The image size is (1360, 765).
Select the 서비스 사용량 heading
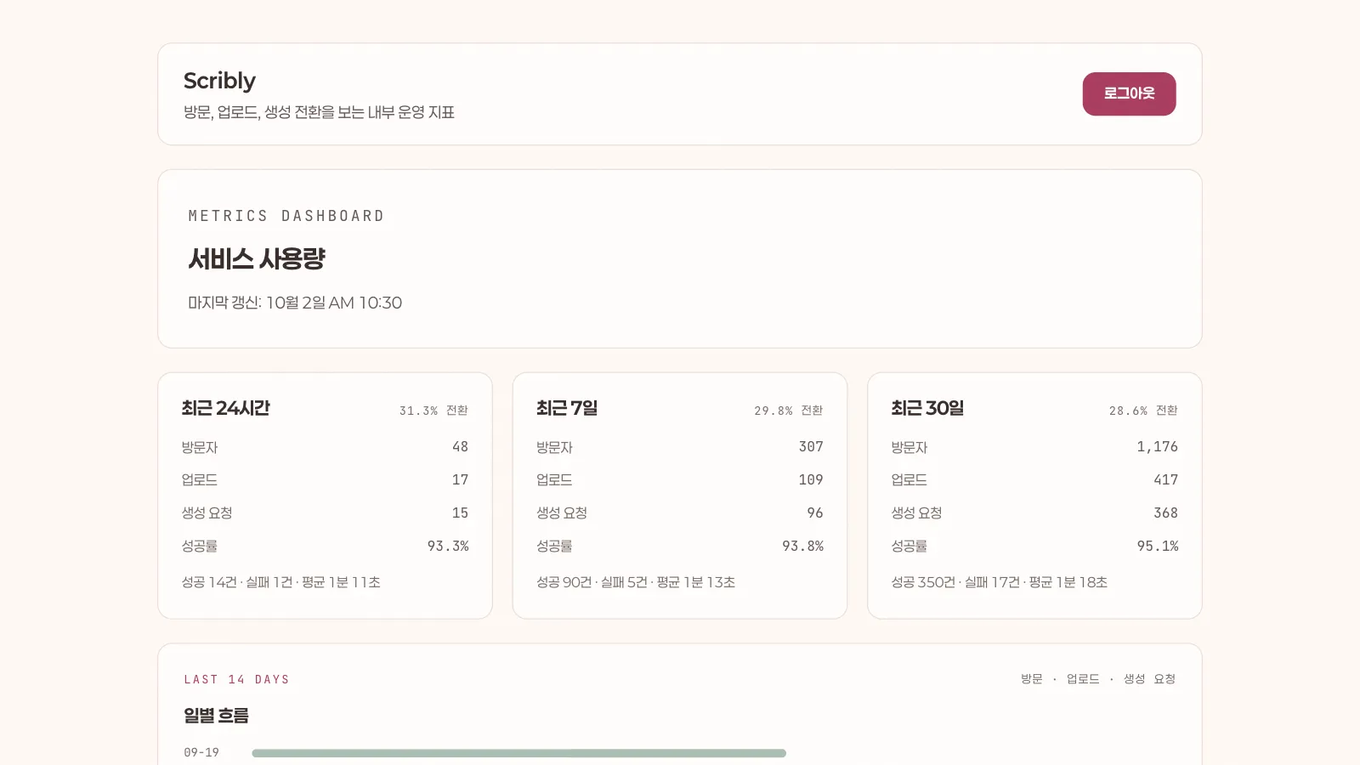click(257, 258)
